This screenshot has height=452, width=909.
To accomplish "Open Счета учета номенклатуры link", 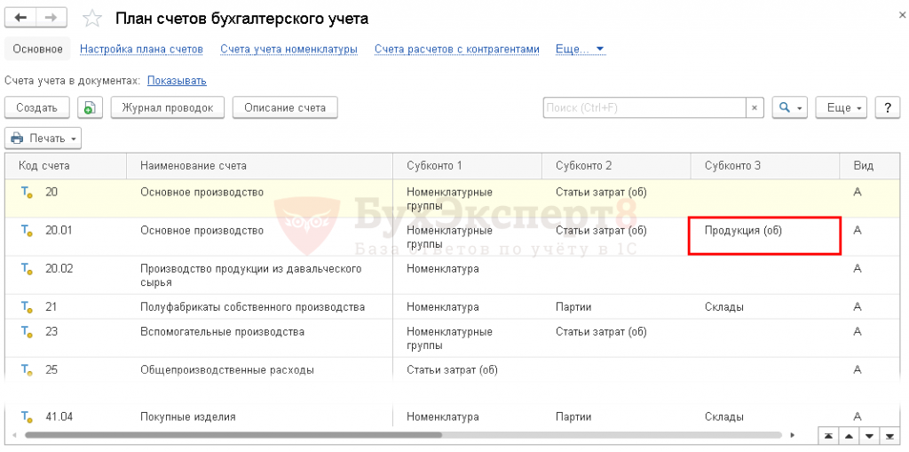I will [289, 50].
